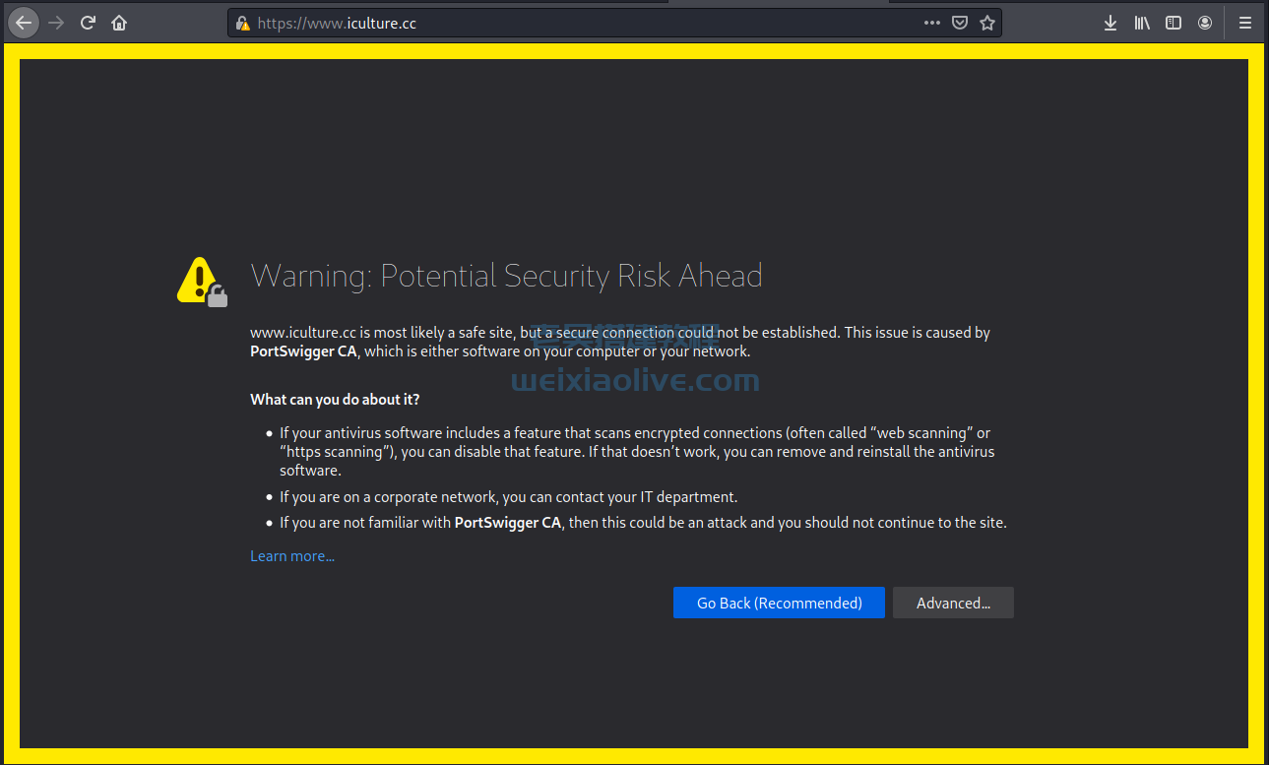This screenshot has width=1269, height=765.
Task: Bookmark this page with star icon
Action: coord(987,23)
